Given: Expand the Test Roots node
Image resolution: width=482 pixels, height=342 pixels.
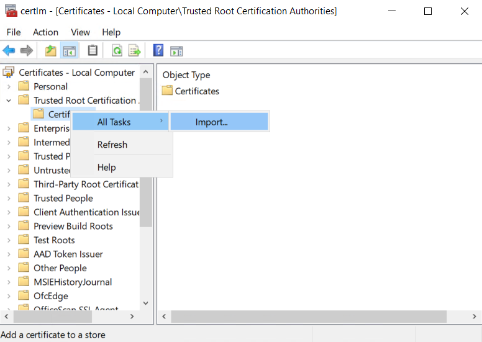Looking at the screenshot, I should tap(9, 240).
